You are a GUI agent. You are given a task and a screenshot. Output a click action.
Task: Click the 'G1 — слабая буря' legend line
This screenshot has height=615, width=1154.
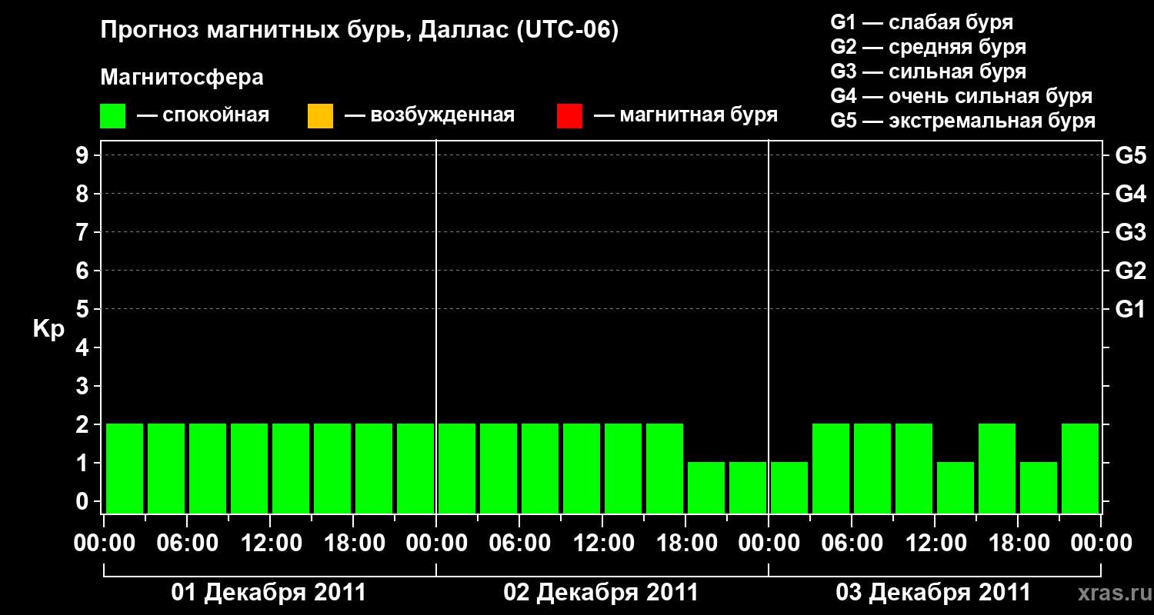922,22
